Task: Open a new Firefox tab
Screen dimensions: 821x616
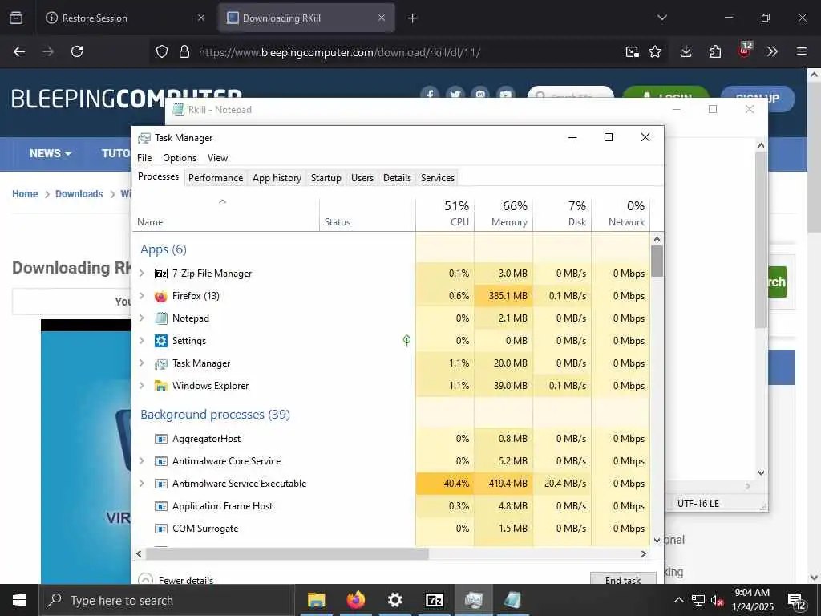Action: click(413, 18)
